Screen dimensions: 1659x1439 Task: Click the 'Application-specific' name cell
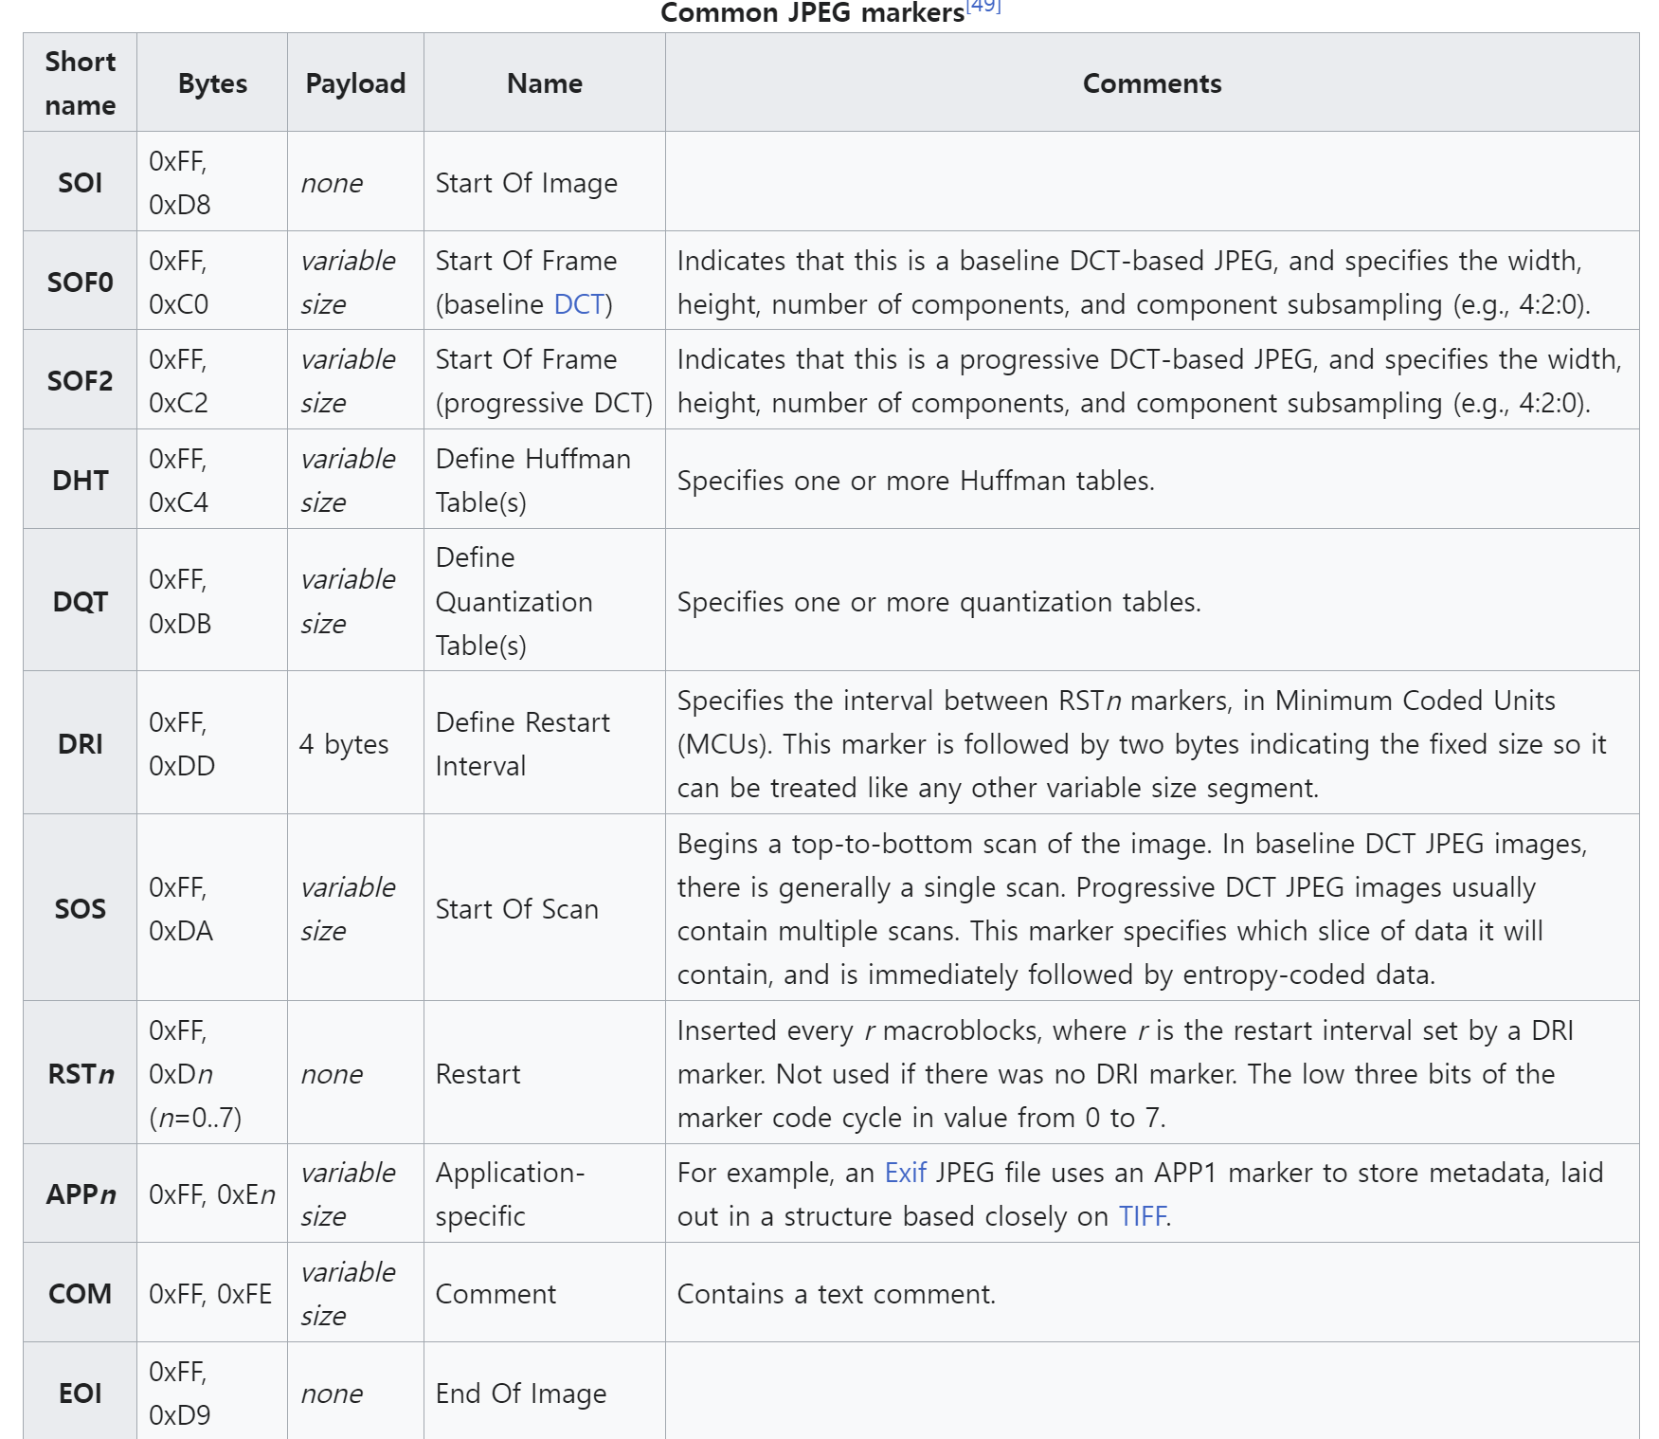point(545,1193)
